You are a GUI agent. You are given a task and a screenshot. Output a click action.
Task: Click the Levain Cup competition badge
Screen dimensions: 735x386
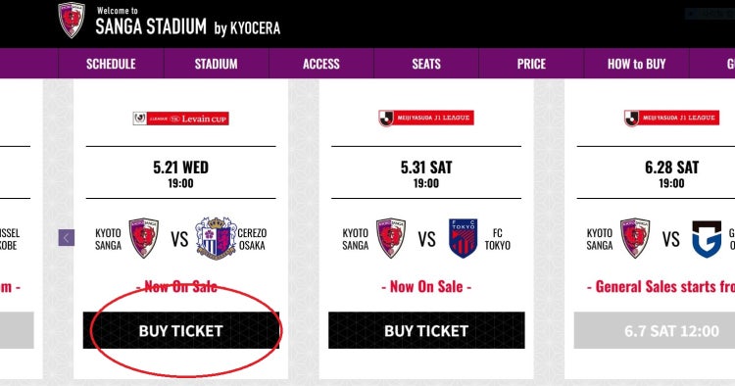pyautogui.click(x=181, y=119)
